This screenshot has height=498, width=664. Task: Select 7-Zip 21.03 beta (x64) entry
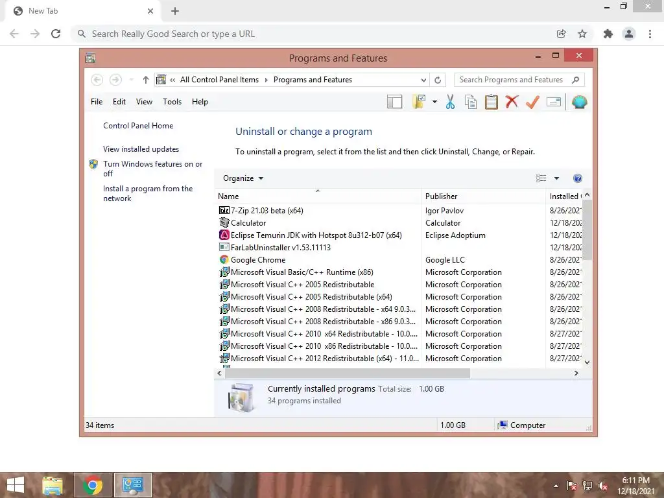267,211
